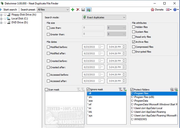Uncheck the Protect folders checkbox
Image resolution: width=180 pixels, height=128 pixels.
(132, 89)
